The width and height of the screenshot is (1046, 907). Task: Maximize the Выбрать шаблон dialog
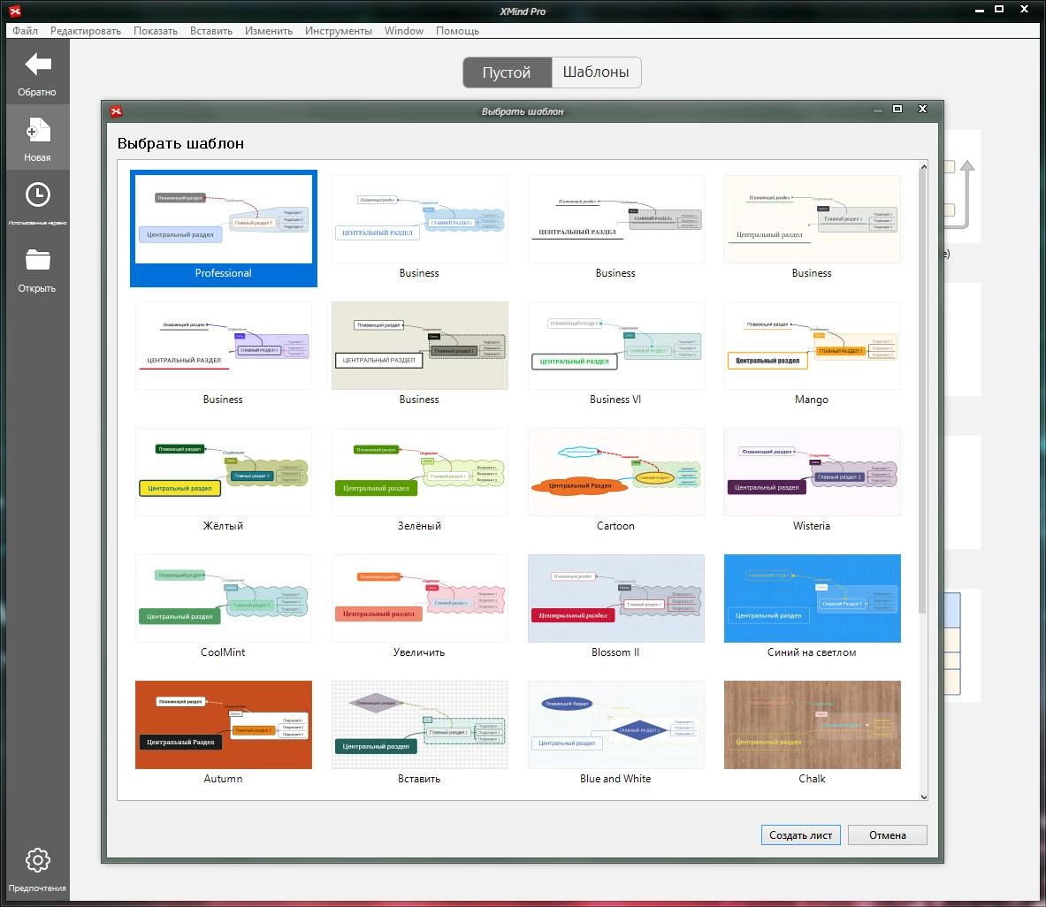[898, 110]
